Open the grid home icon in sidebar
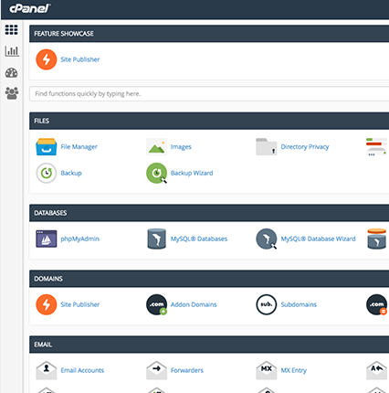This screenshot has width=389, height=393. click(11, 29)
